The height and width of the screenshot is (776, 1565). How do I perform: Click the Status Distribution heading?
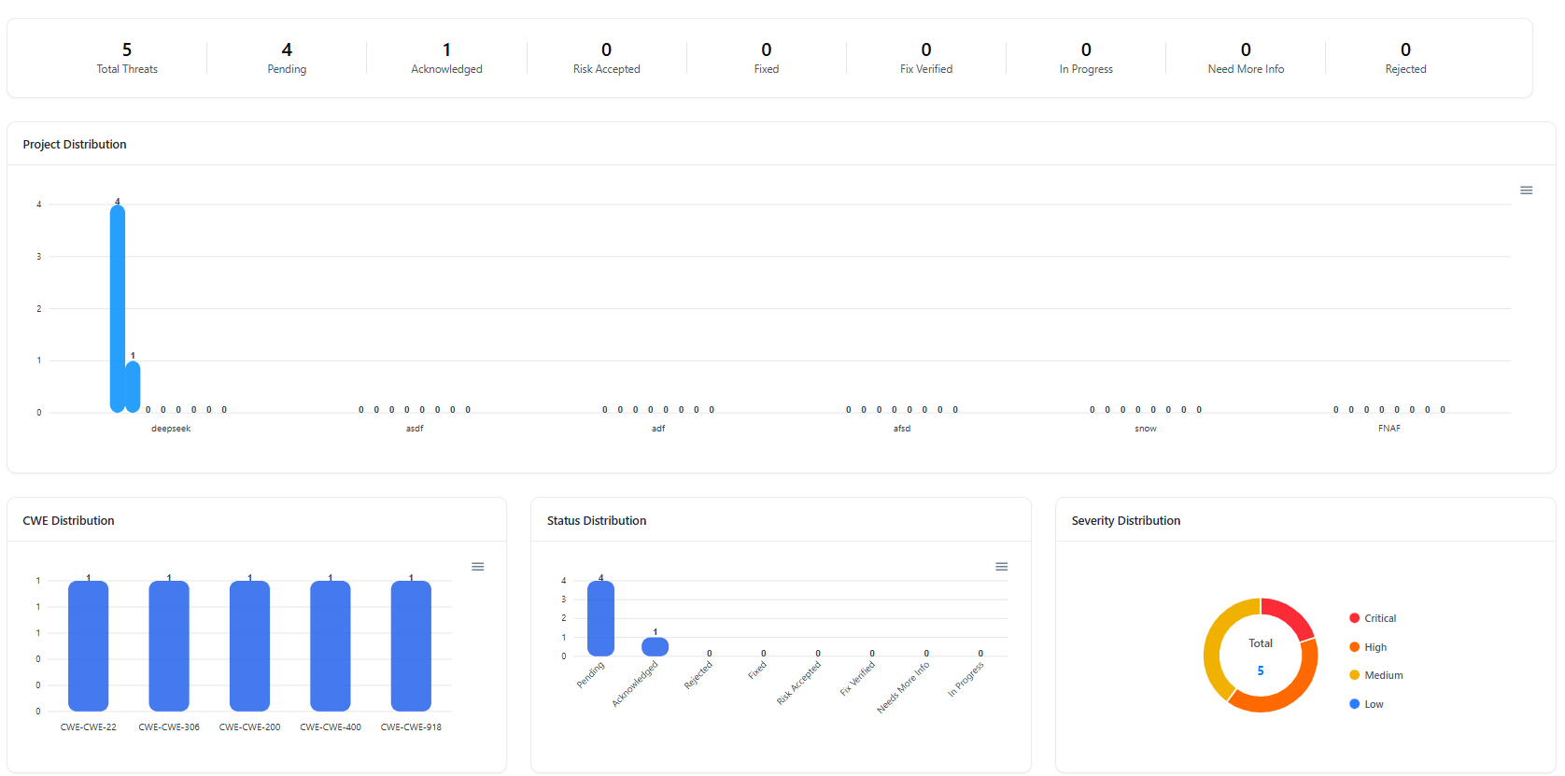[x=597, y=521]
